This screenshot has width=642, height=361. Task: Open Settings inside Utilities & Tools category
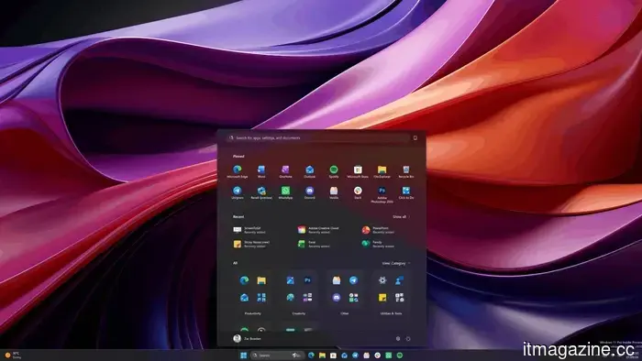[382, 280]
